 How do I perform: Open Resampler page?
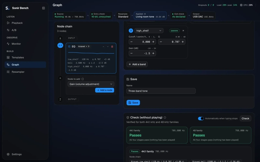click(25, 72)
